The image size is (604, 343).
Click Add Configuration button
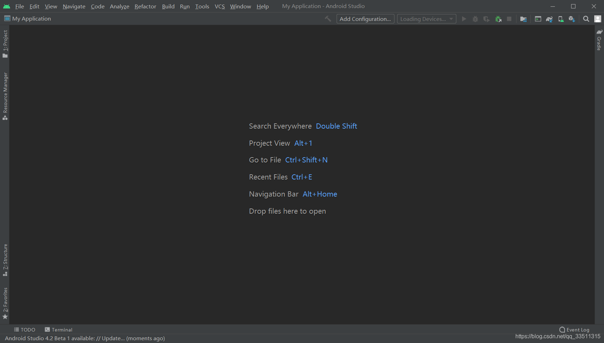tap(365, 19)
